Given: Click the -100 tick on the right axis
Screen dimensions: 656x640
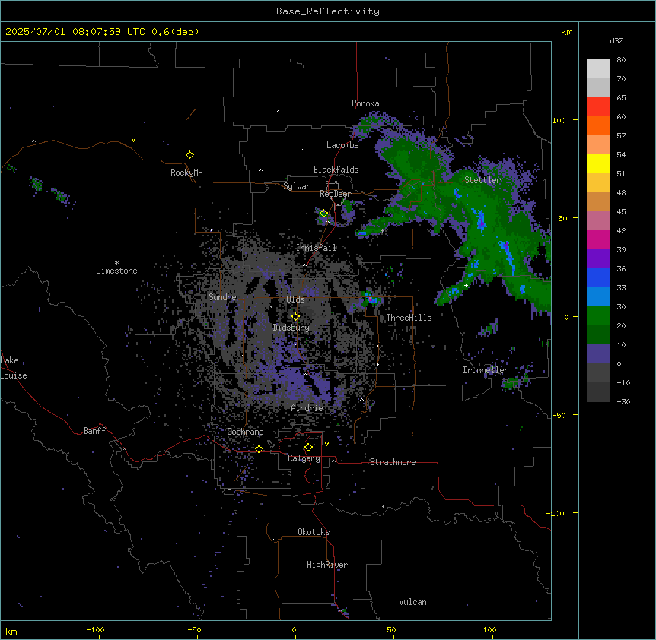Looking at the screenshot, I should click(x=556, y=513).
